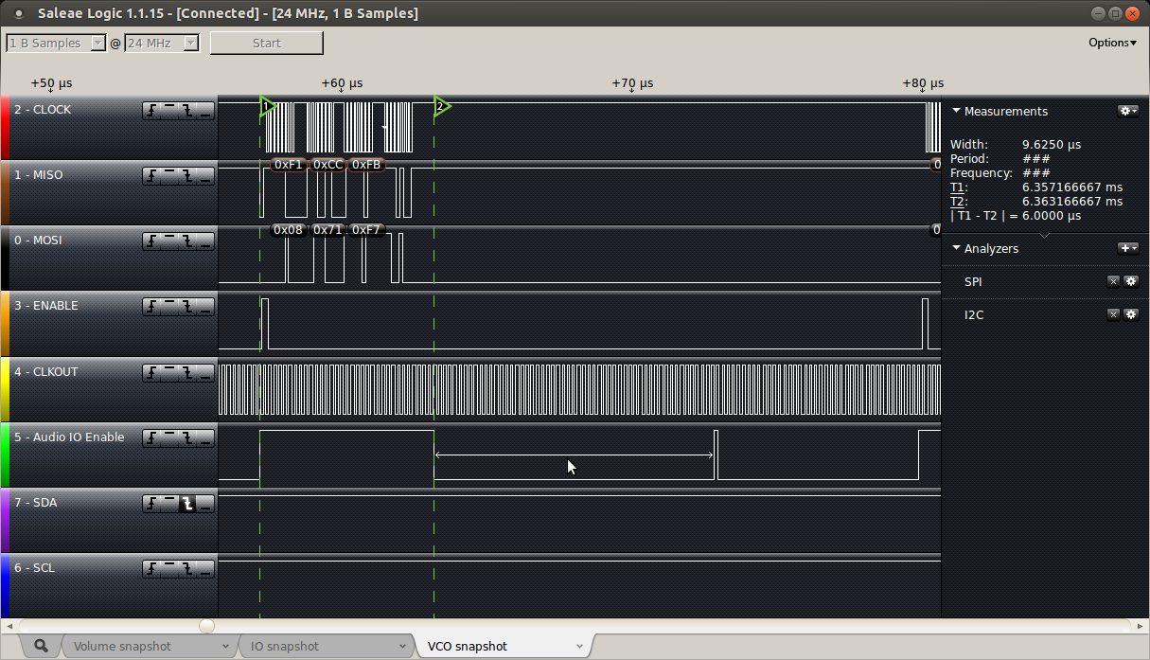The image size is (1150, 660).
Task: Click the magnifier search tab icon
Action: [41, 646]
